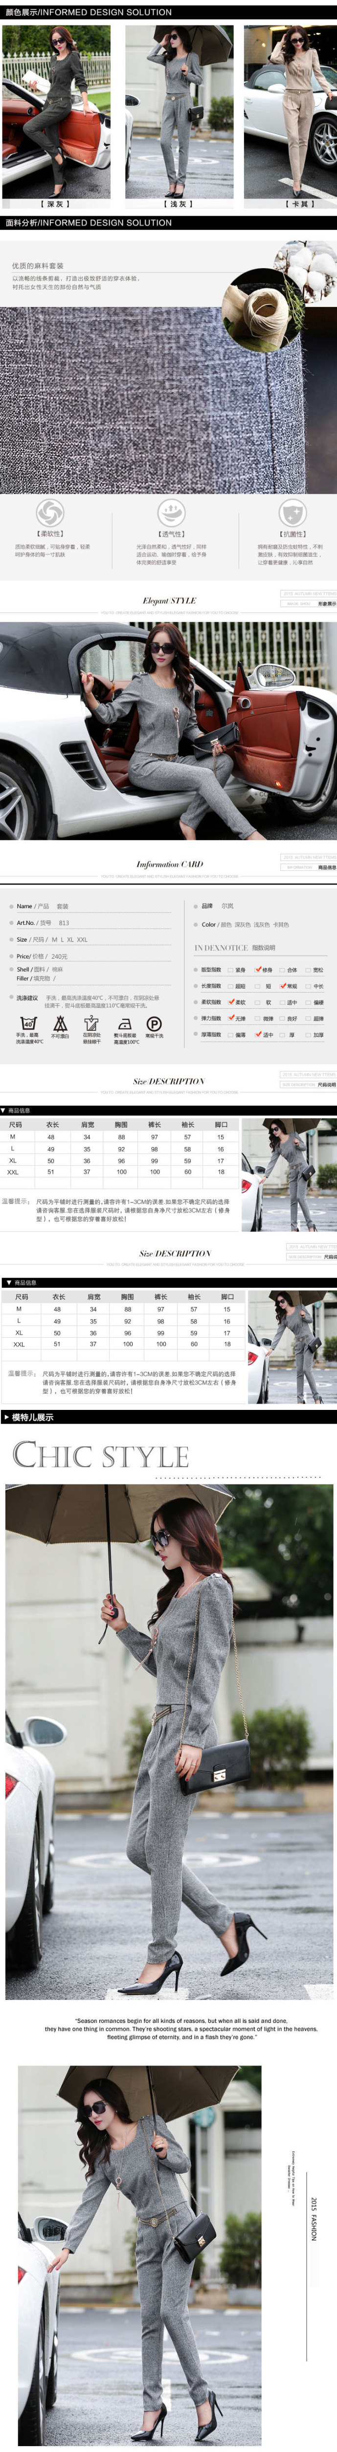
Task: Select the 【卡其】 color label
Action: tap(300, 204)
